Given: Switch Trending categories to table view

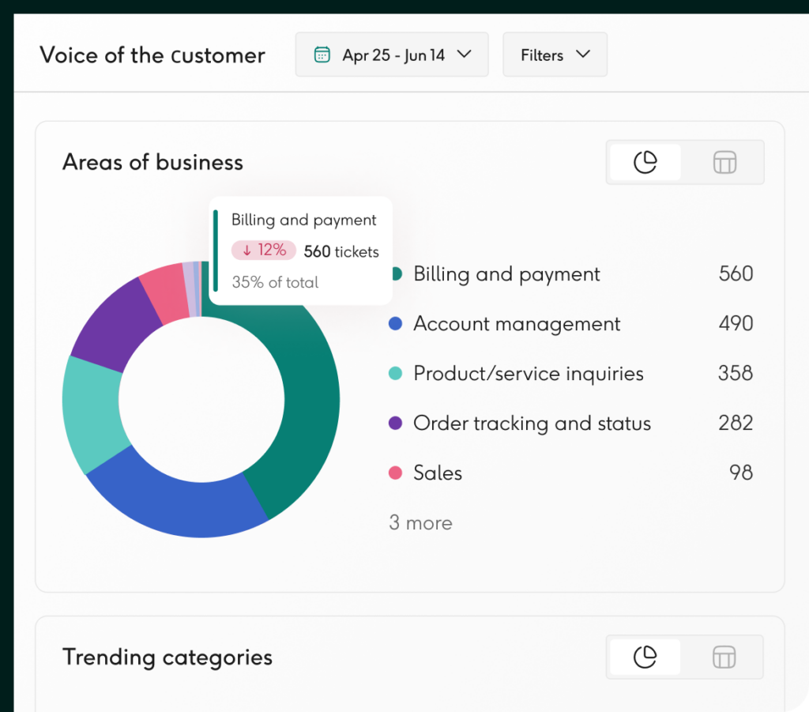Looking at the screenshot, I should pyautogui.click(x=724, y=657).
